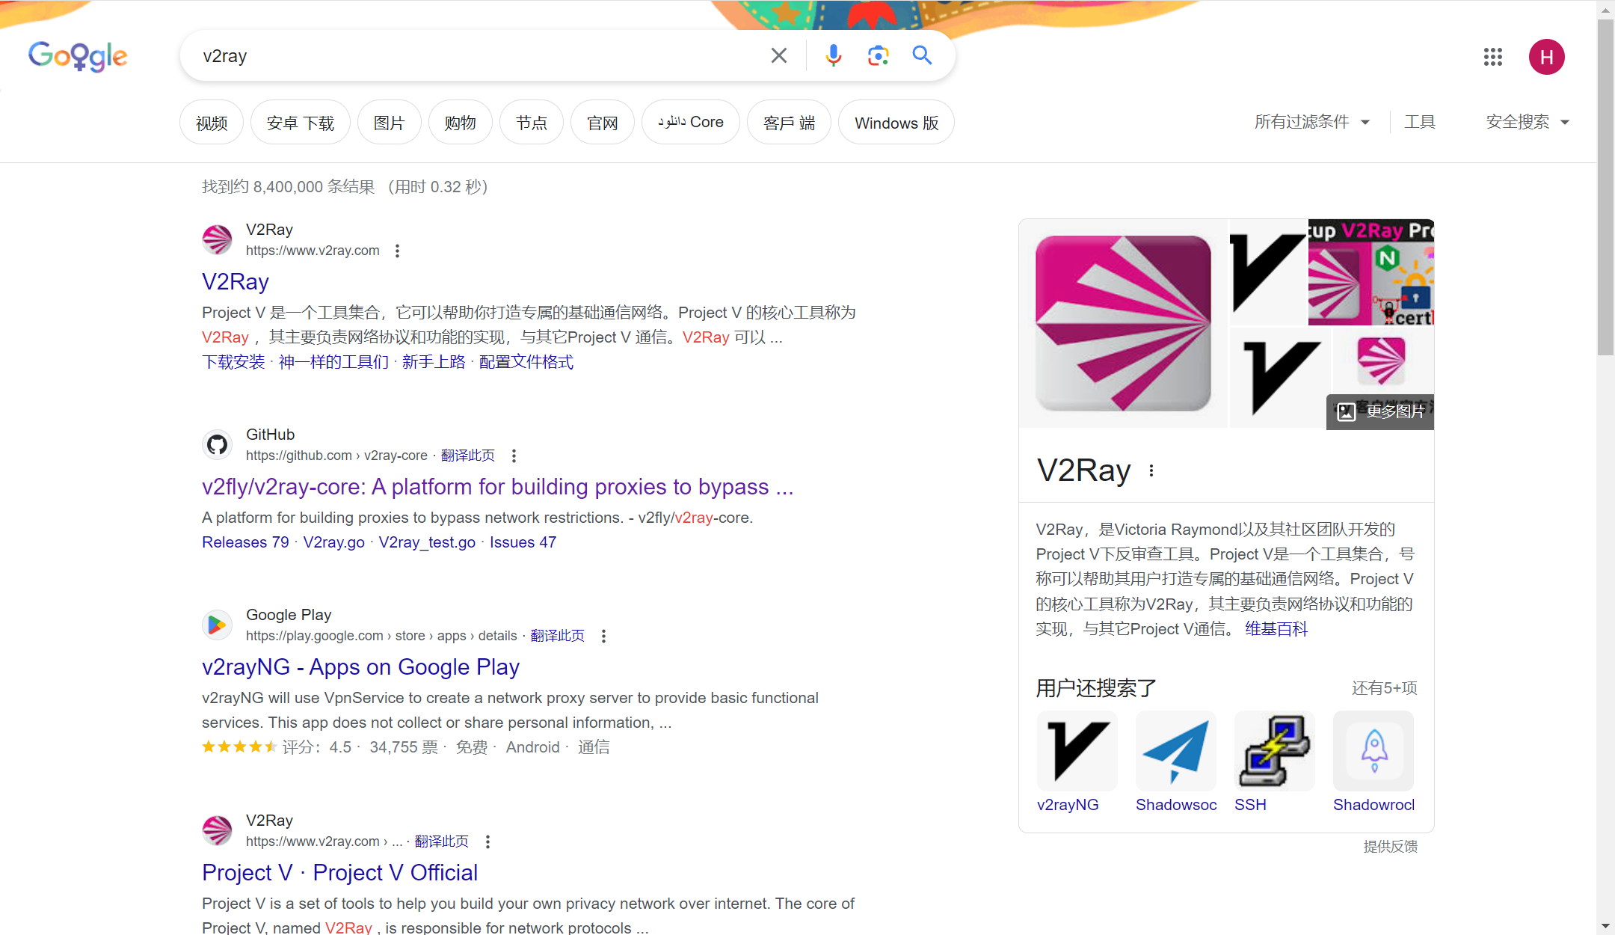Select the 官网 filter chip
This screenshot has height=935, width=1615.
(x=603, y=123)
